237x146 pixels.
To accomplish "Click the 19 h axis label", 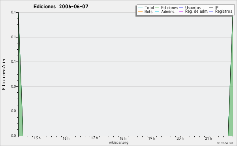I will 152,138.
